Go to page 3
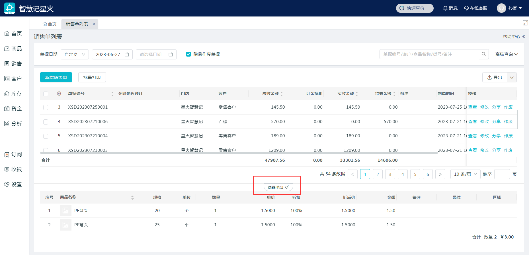 [390, 174]
